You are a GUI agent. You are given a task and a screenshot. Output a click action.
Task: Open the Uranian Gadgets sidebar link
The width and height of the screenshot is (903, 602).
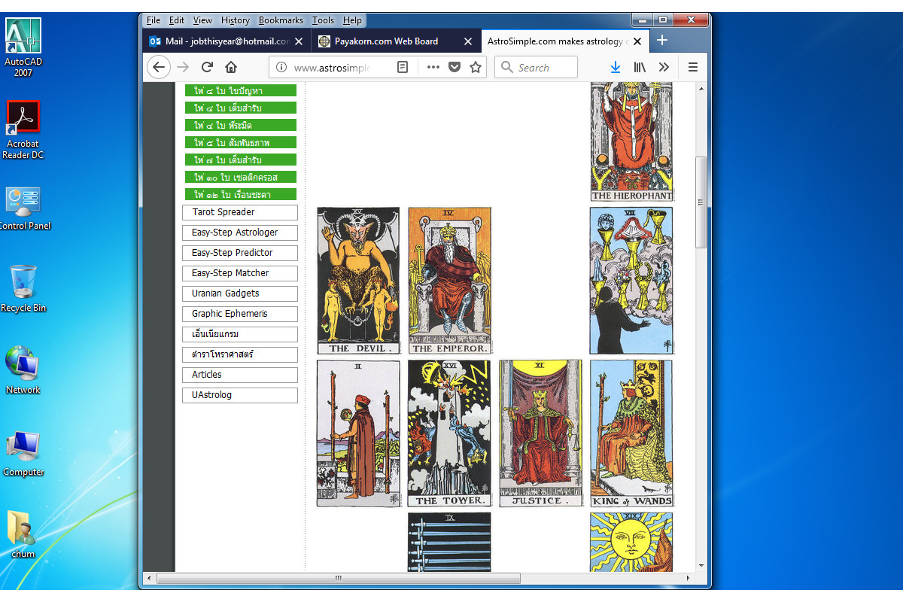(239, 293)
